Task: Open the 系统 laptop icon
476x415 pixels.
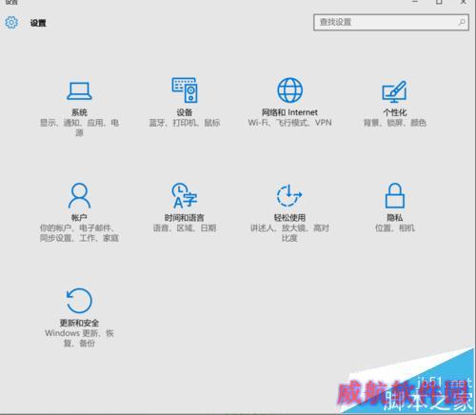Action: (79, 91)
